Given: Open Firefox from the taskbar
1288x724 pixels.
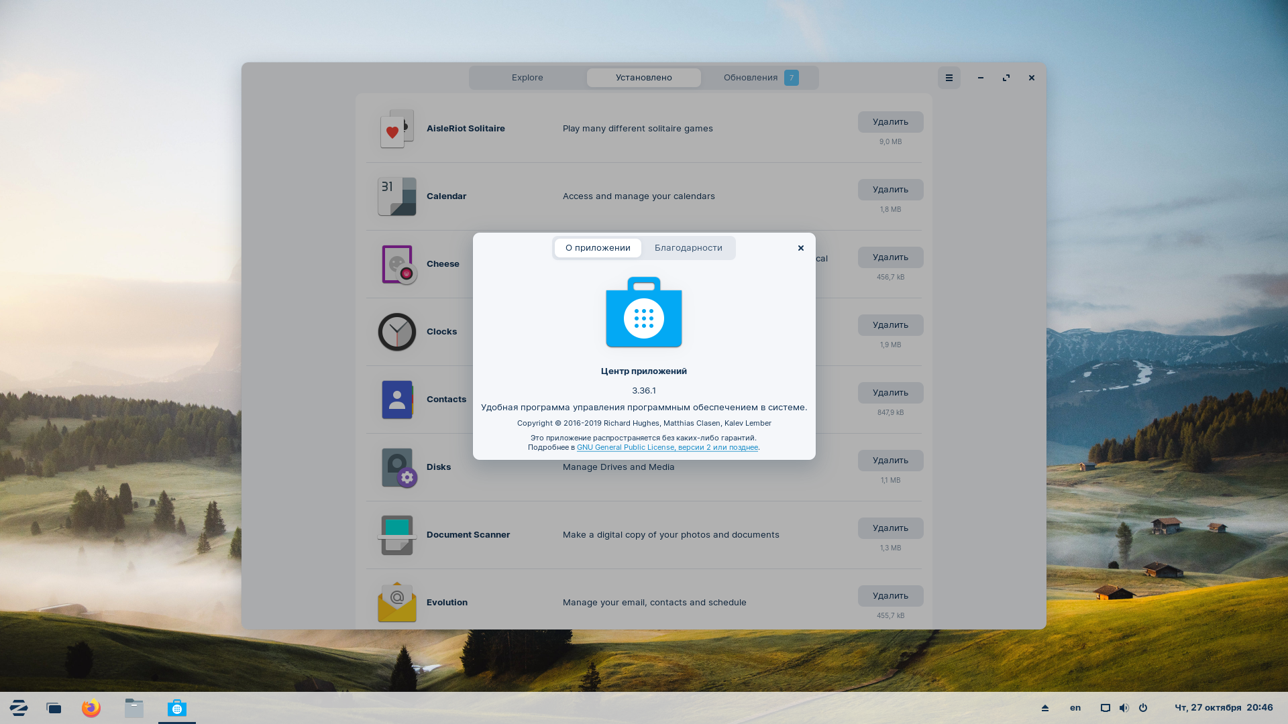Looking at the screenshot, I should tap(91, 708).
